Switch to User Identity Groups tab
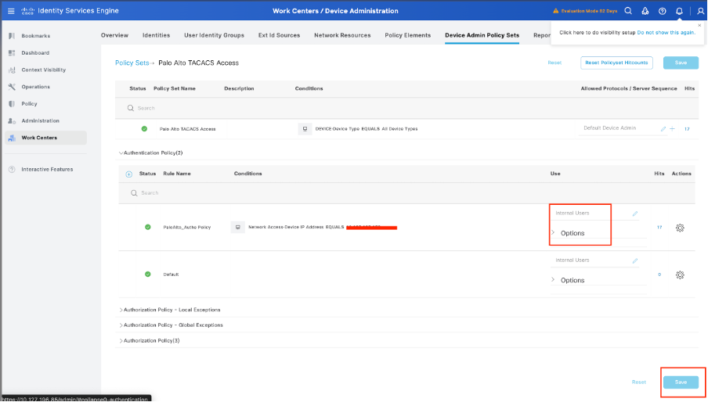The height and width of the screenshot is (402, 708). pyautogui.click(x=214, y=35)
